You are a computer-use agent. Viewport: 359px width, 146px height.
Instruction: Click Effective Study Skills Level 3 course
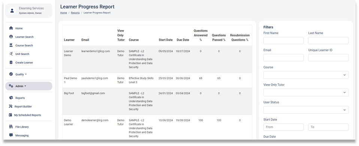[x=141, y=80]
